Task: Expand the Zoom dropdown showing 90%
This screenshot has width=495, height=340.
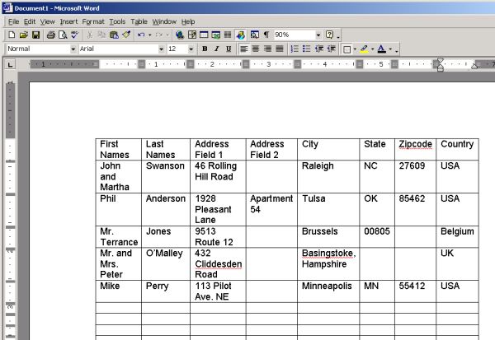Action: point(318,35)
